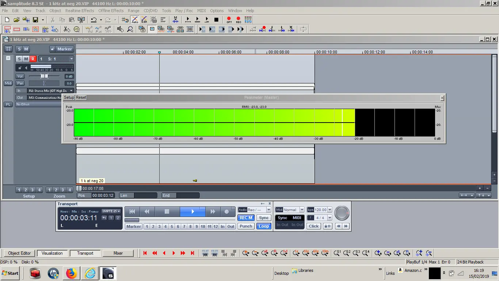Click the black square Stop toolbar icon
499x281 pixels.
pos(216,20)
